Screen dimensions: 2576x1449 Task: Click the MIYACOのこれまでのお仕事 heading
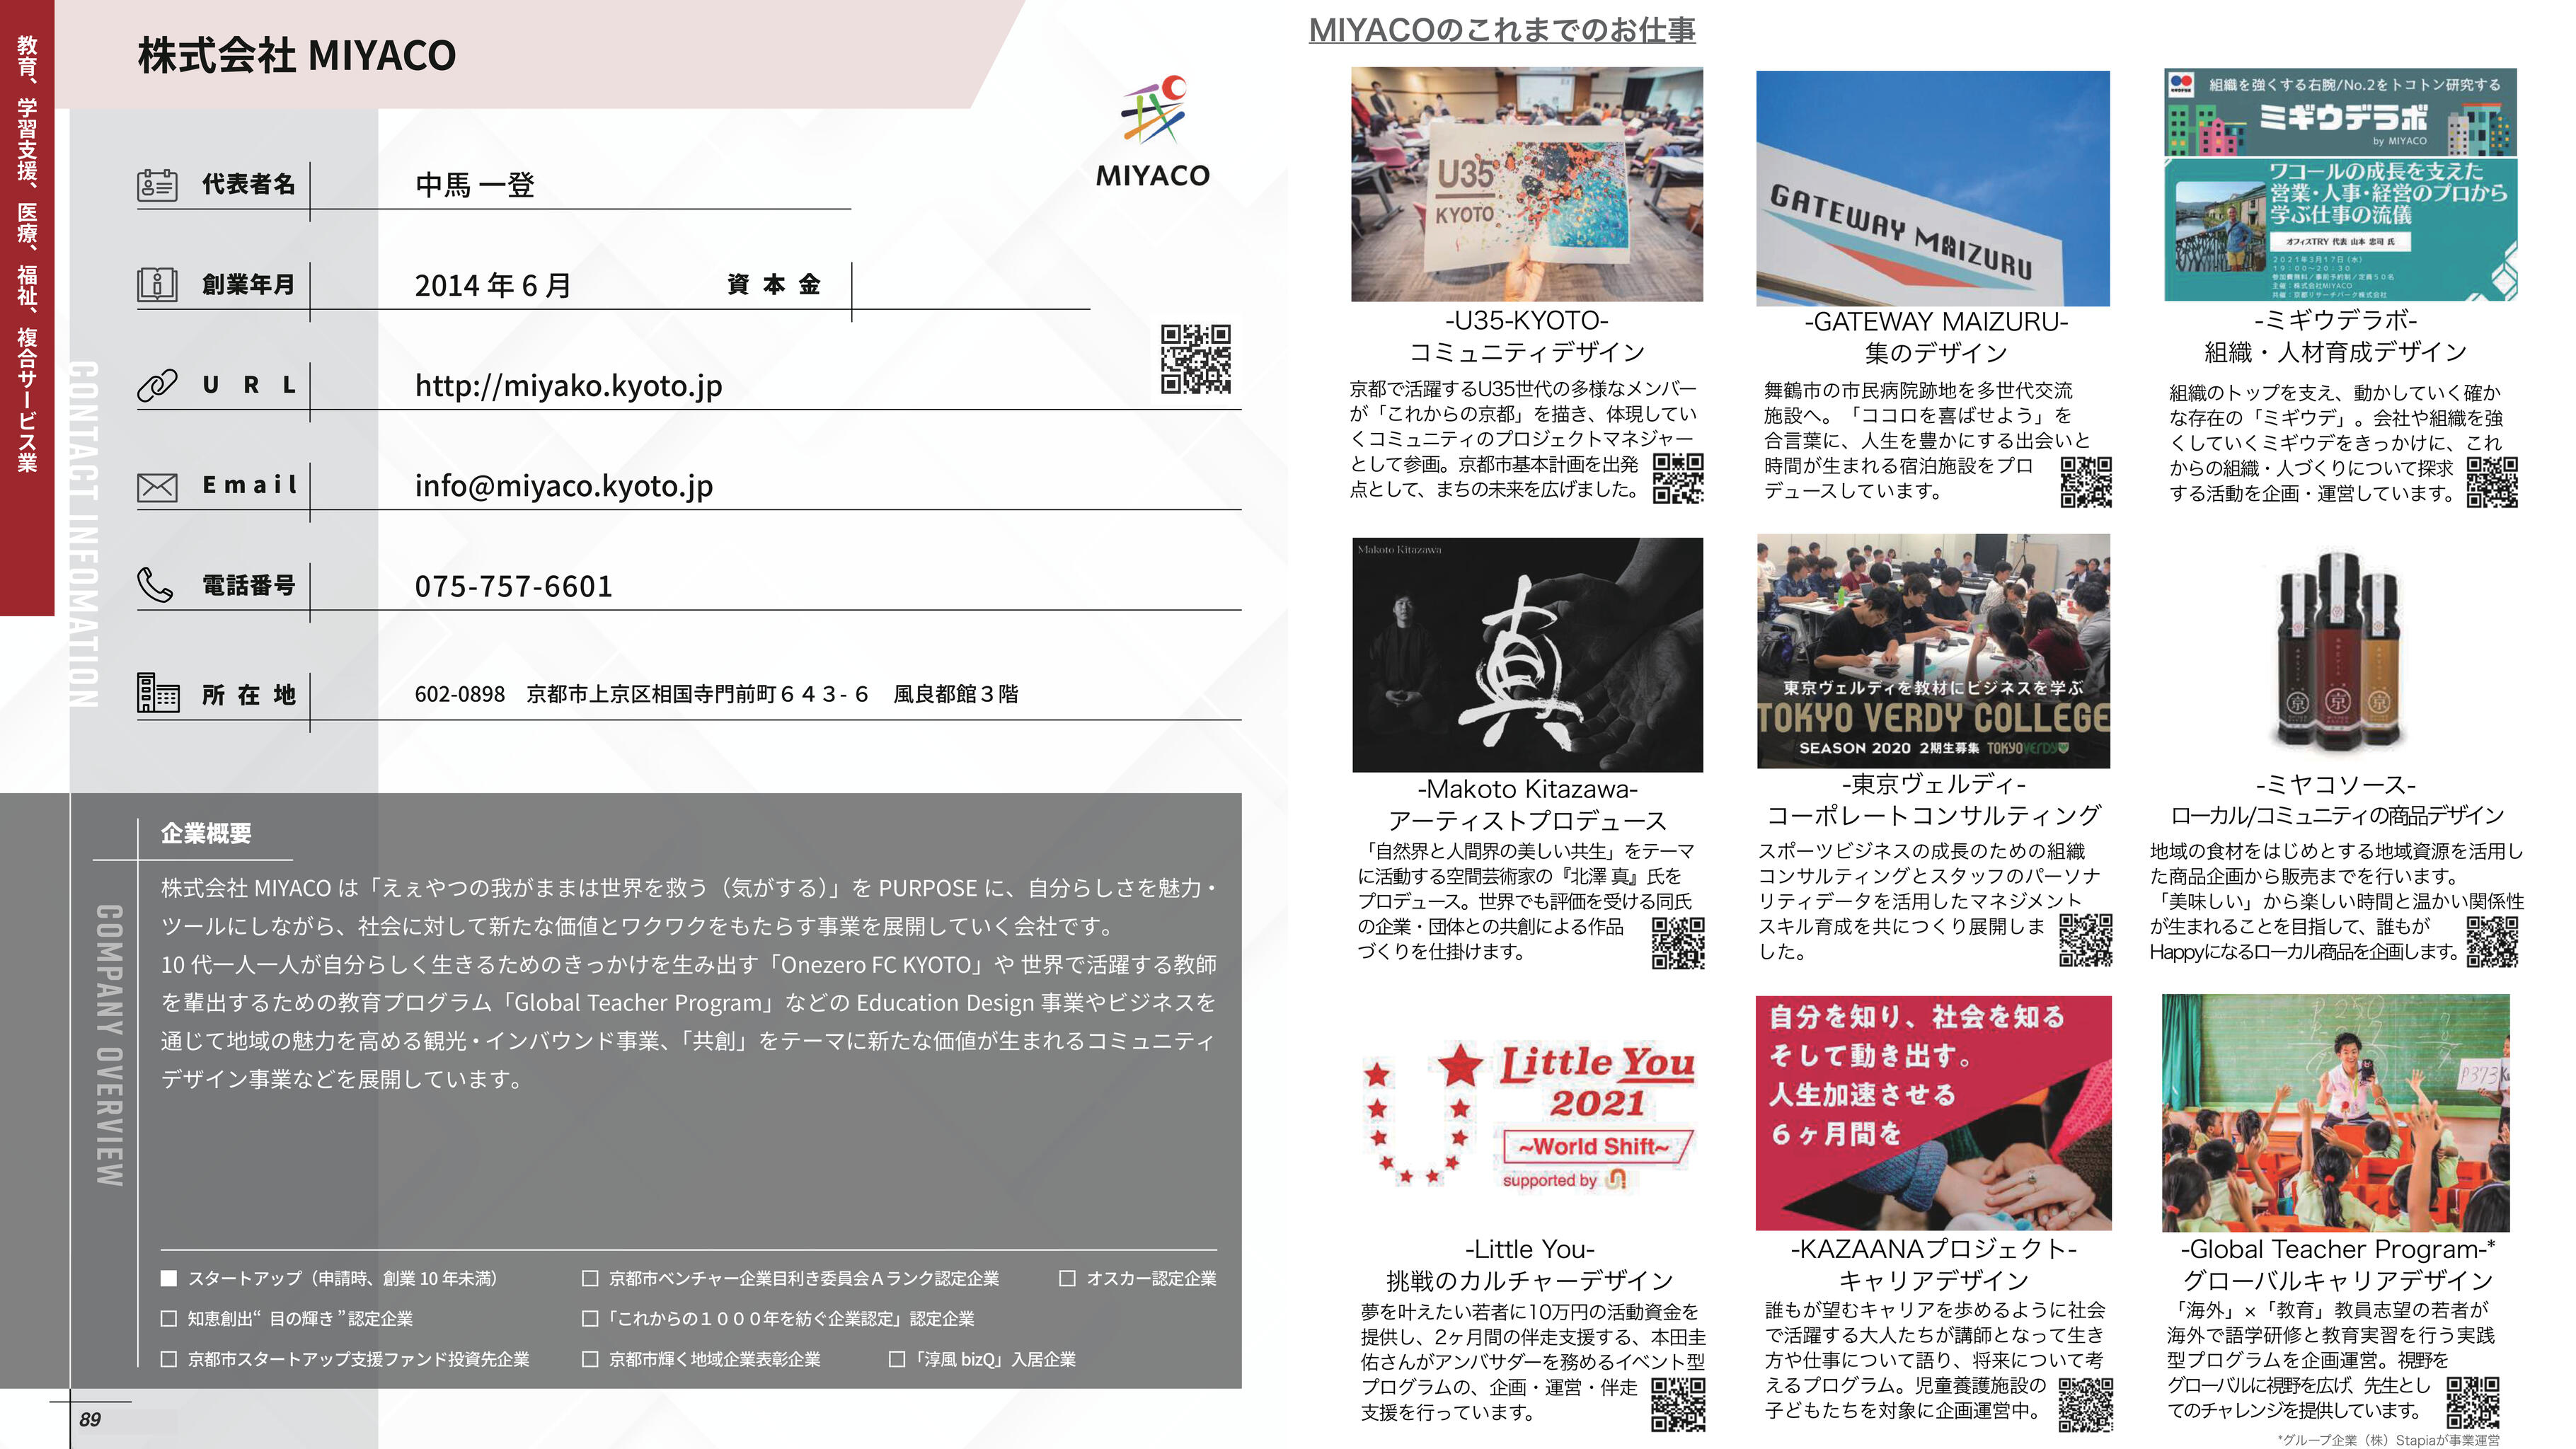click(1502, 30)
